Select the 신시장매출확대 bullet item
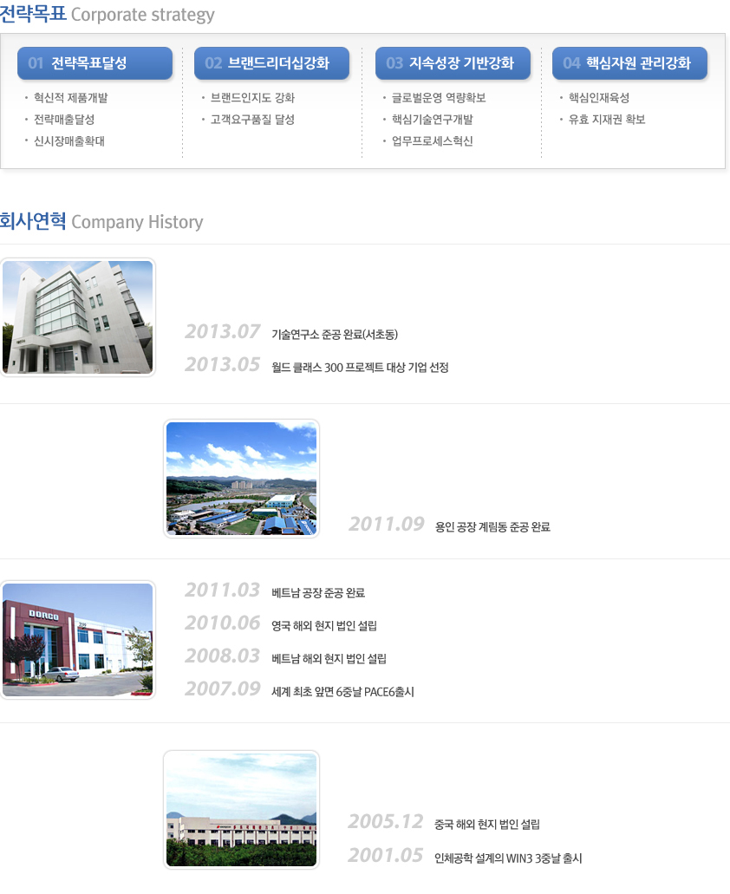Screen dimensions: 730x894 click(69, 141)
